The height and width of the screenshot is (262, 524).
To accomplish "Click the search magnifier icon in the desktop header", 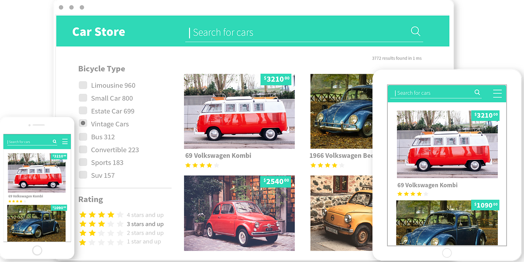I will (x=415, y=31).
